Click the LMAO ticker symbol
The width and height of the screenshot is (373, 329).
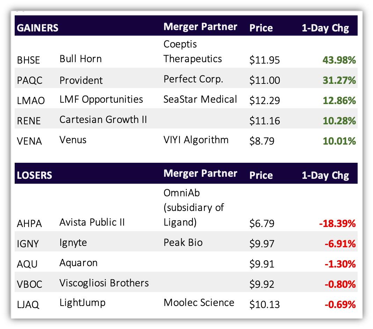click(31, 101)
